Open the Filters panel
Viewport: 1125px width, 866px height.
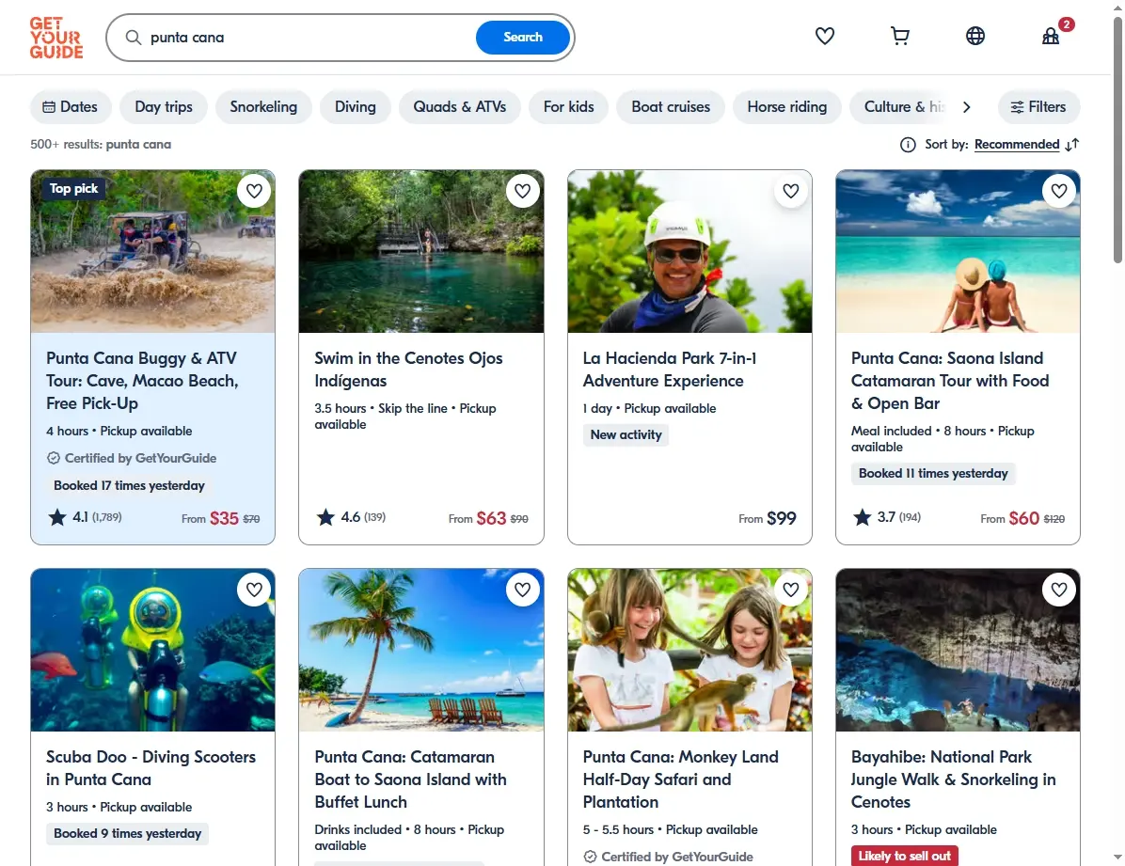[x=1038, y=107]
